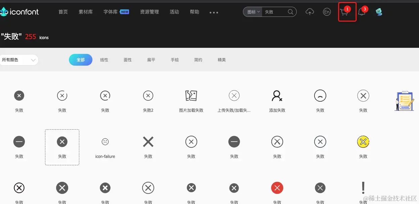
Task: Open 字体库 with the NEW badge
Action: click(x=116, y=12)
